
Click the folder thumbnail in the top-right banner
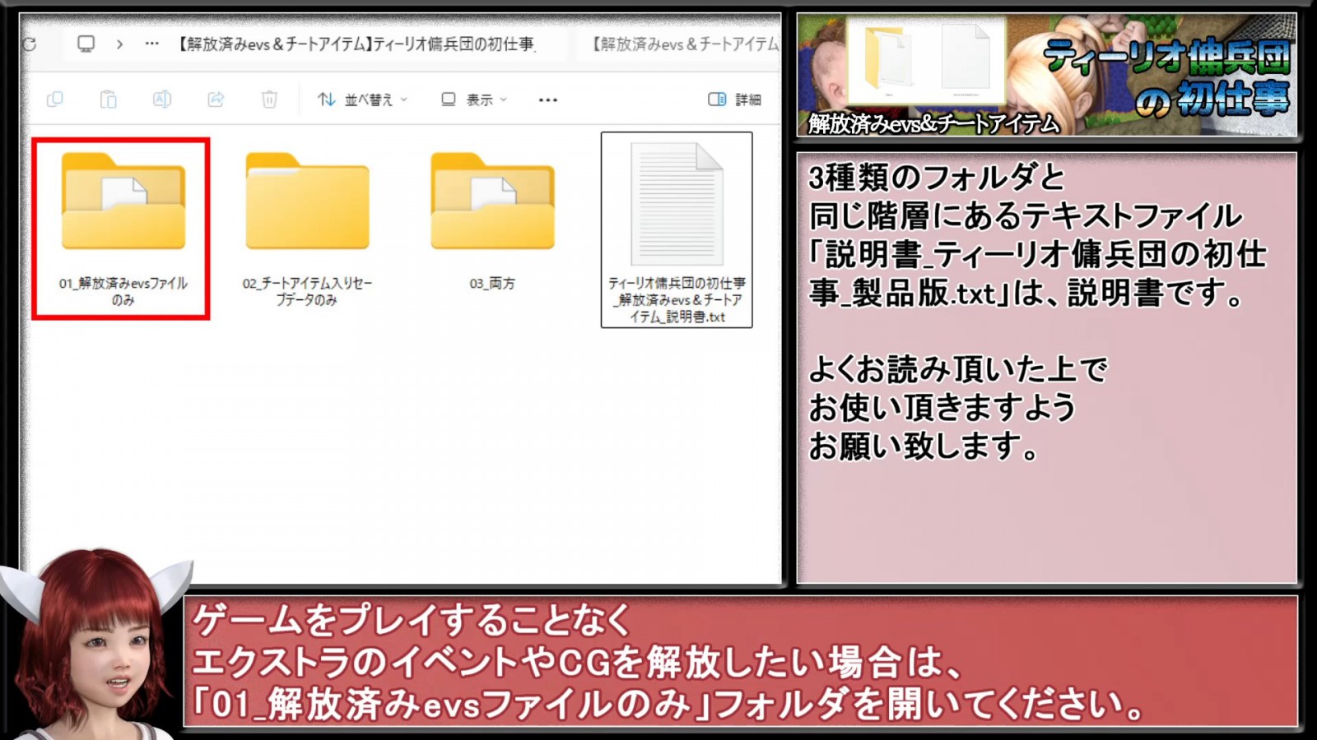(x=887, y=58)
